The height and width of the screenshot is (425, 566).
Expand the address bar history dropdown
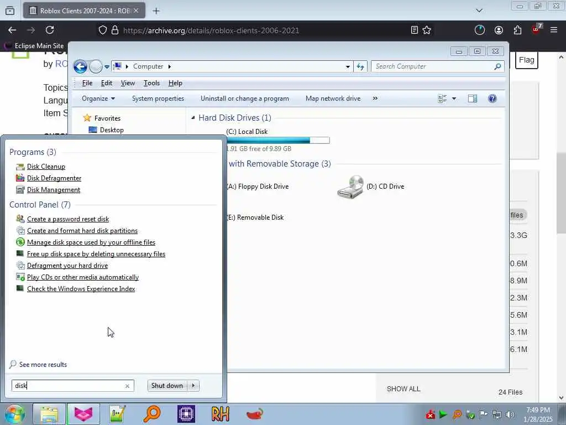(348, 67)
